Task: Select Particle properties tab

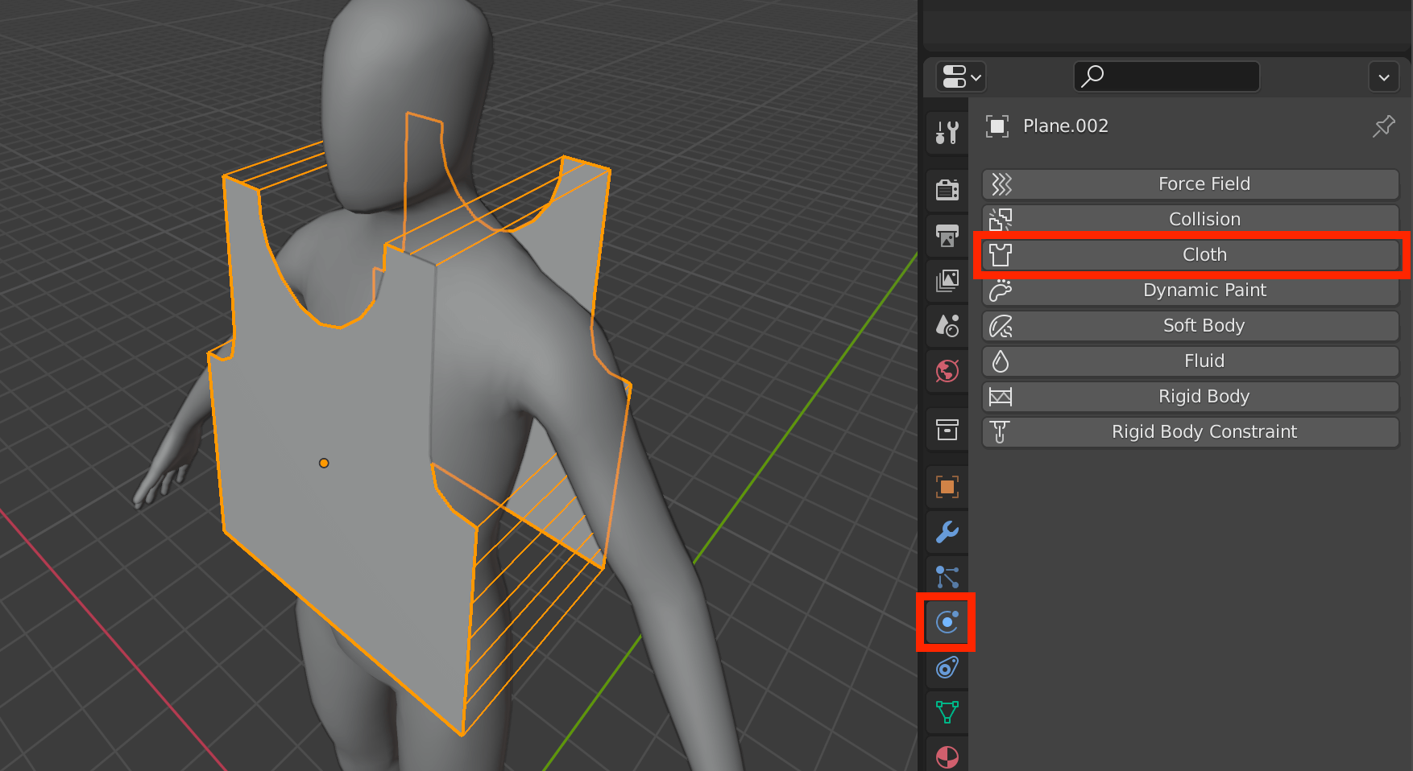Action: click(947, 576)
